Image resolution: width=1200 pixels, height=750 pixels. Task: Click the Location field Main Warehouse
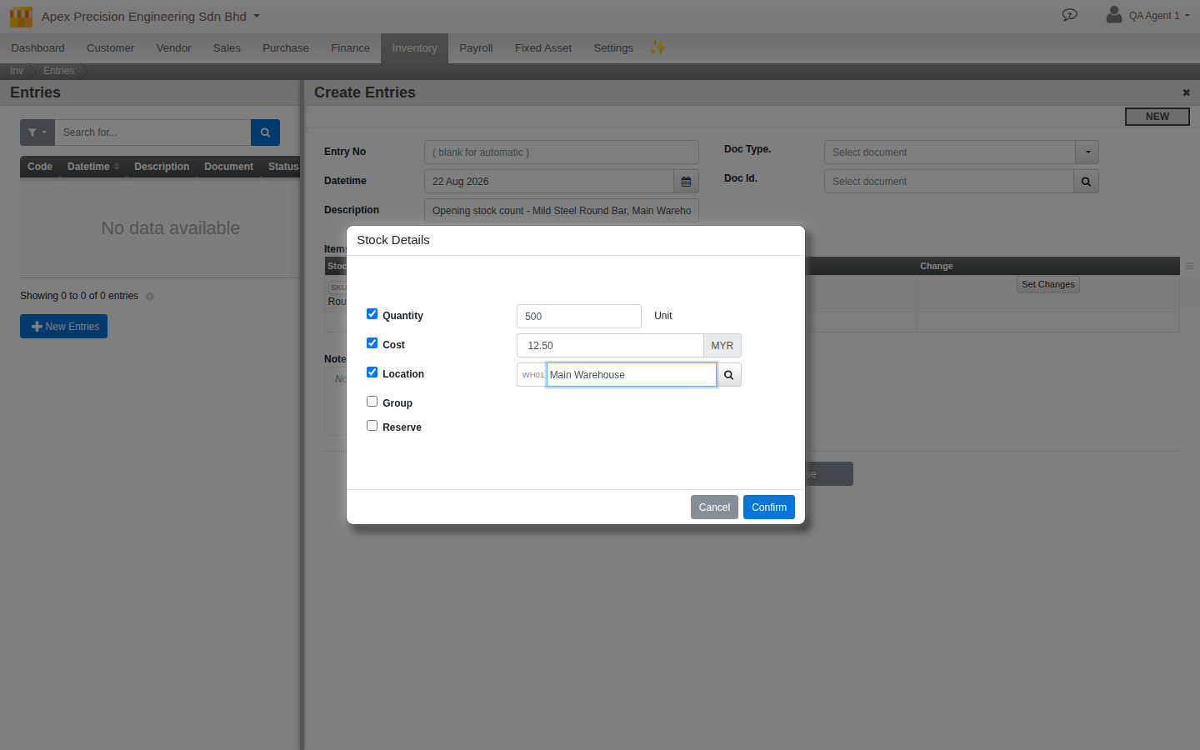coord(632,375)
